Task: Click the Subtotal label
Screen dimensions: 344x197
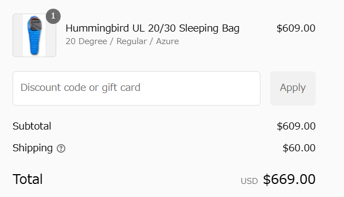Action: (x=32, y=126)
